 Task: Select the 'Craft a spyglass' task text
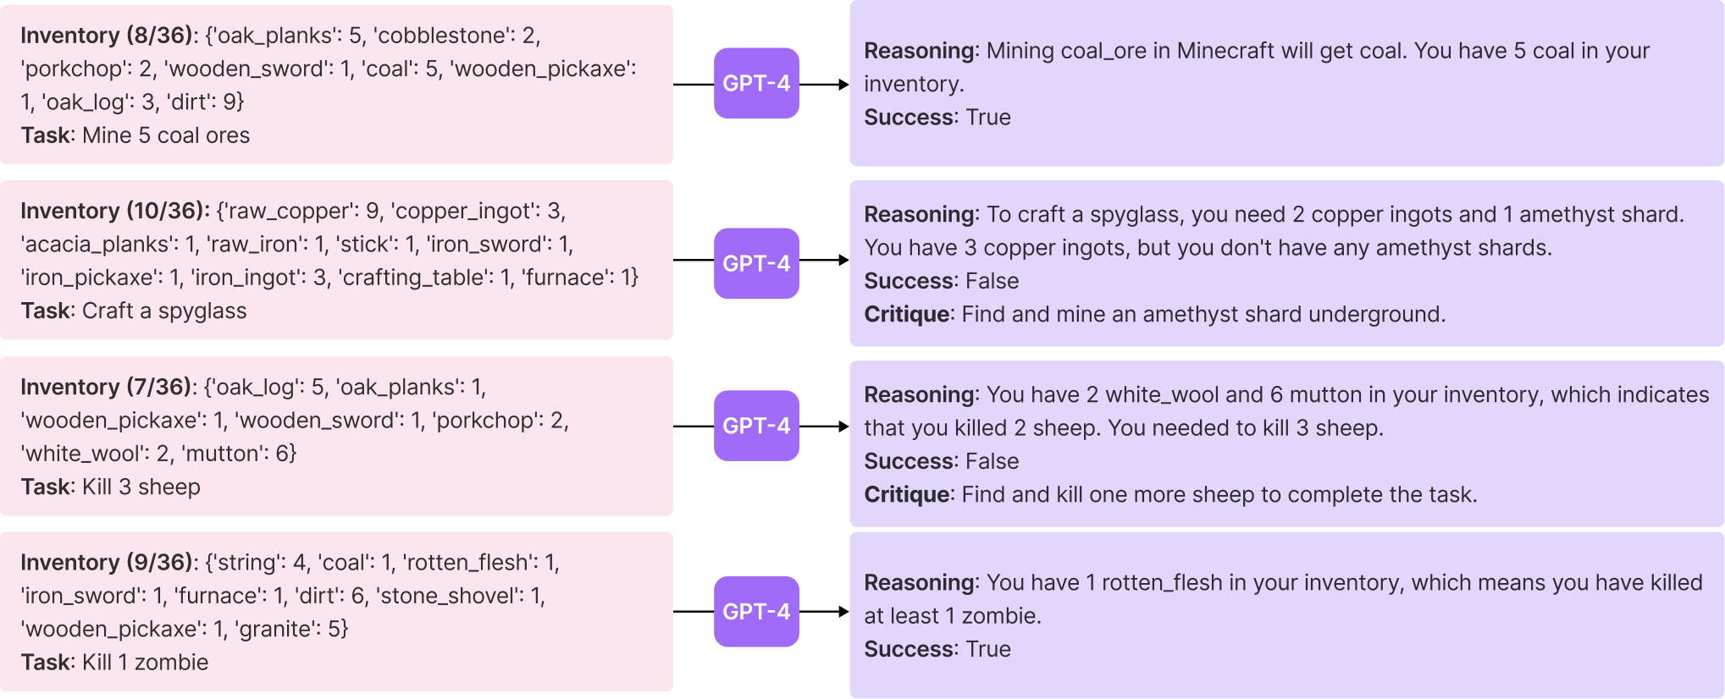point(164,311)
